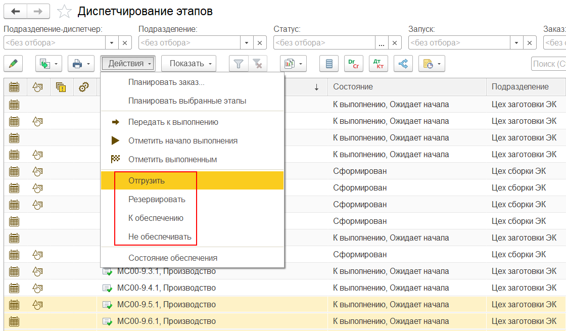Click the Поиск search field
This screenshot has height=331, width=566.
pos(549,64)
